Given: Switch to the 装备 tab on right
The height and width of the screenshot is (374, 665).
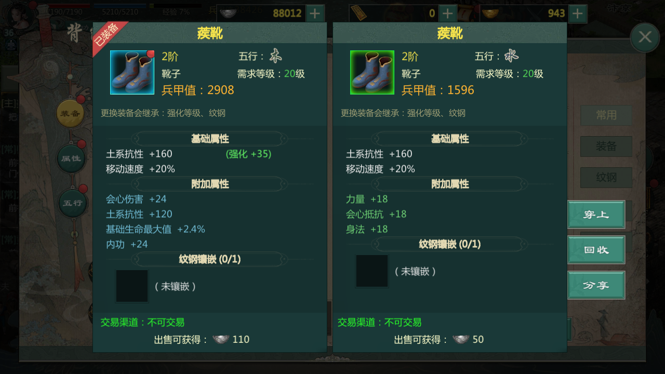Looking at the screenshot, I should (606, 146).
